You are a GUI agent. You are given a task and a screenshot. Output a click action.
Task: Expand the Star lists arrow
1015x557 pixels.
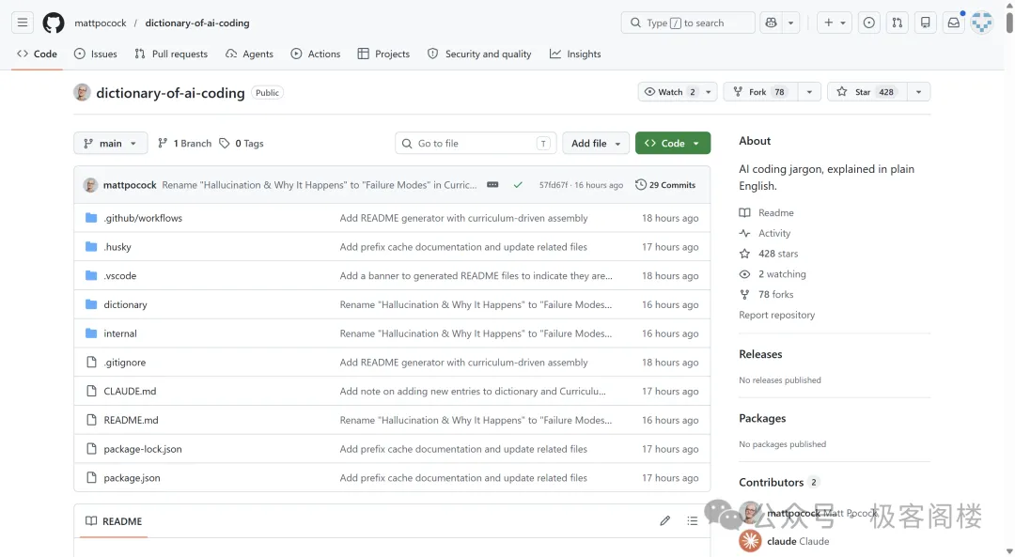coord(918,92)
